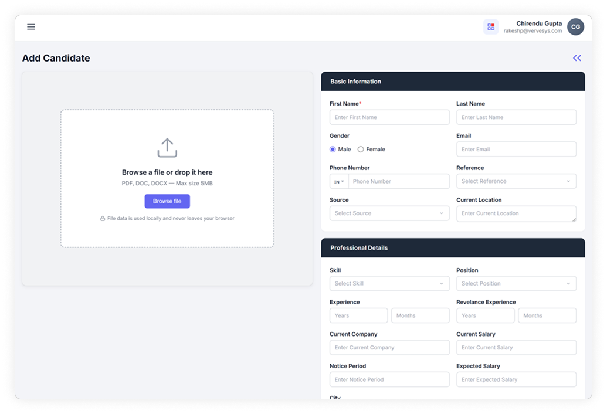Click the Browse file button
The width and height of the screenshot is (607, 414).
(x=167, y=201)
